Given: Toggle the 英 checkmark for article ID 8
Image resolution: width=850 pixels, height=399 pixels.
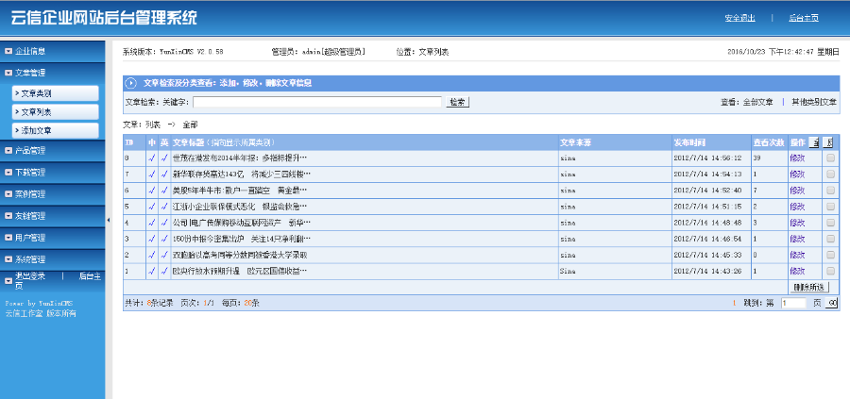Looking at the screenshot, I should 164,158.
